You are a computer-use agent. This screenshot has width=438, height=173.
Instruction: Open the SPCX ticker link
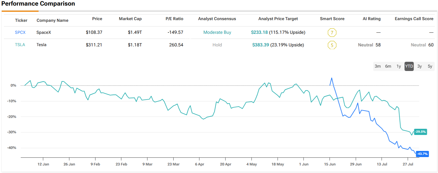[20, 32]
